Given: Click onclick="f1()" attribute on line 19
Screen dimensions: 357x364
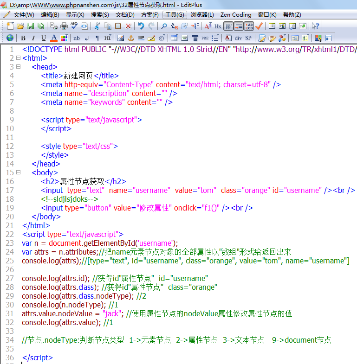Looking at the screenshot, I should coord(197,208).
